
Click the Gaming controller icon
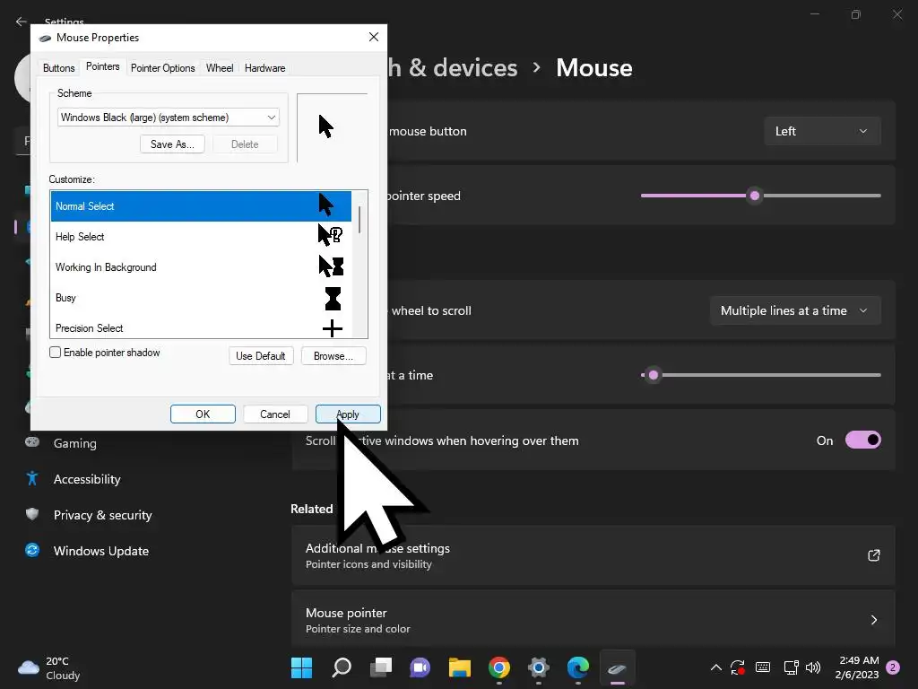pyautogui.click(x=32, y=441)
